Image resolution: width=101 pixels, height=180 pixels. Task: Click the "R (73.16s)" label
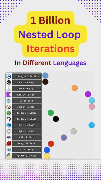click(x=26, y=149)
